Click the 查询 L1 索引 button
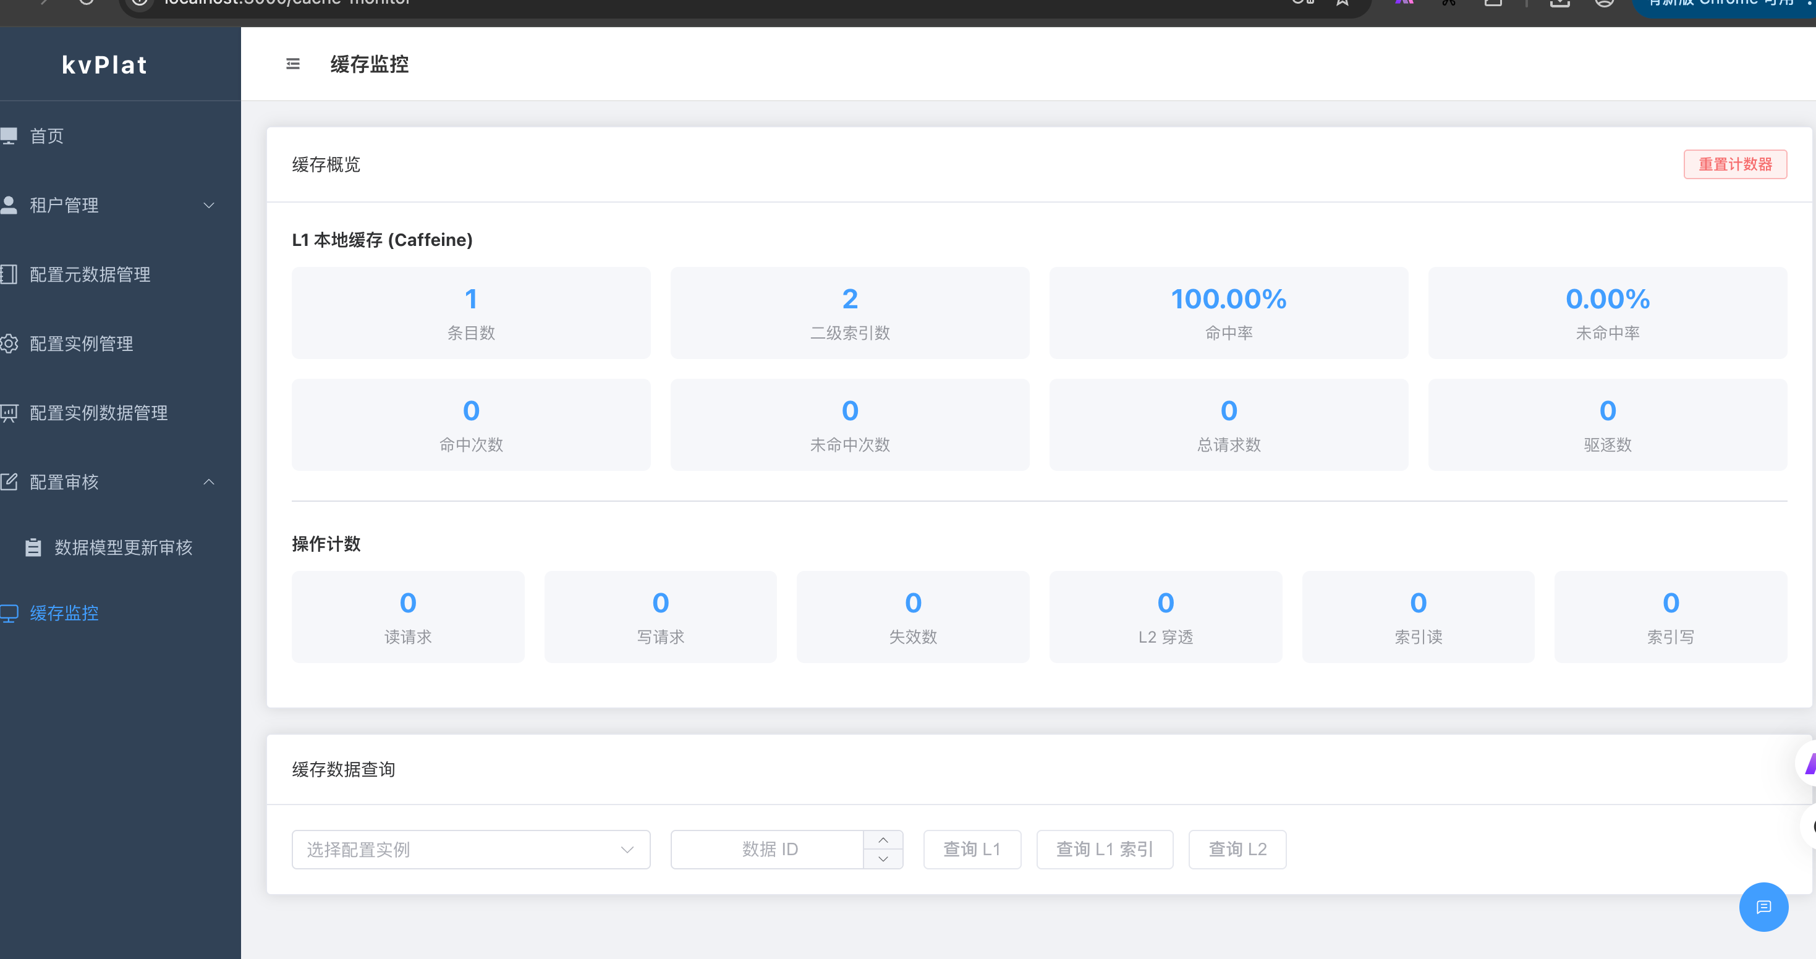 1104,849
